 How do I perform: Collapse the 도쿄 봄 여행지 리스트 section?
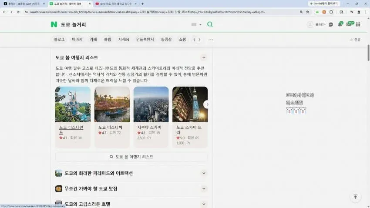click(204, 57)
